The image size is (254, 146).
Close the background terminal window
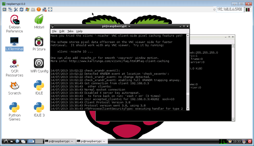click(233, 37)
